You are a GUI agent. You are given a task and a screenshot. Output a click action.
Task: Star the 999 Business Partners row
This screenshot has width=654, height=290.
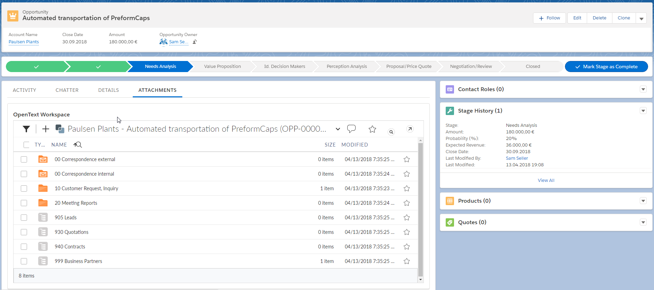[x=407, y=261]
